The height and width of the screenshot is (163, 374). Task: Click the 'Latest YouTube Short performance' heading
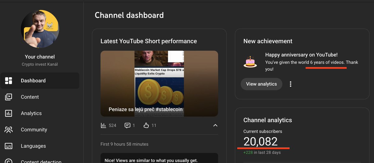[149, 41]
